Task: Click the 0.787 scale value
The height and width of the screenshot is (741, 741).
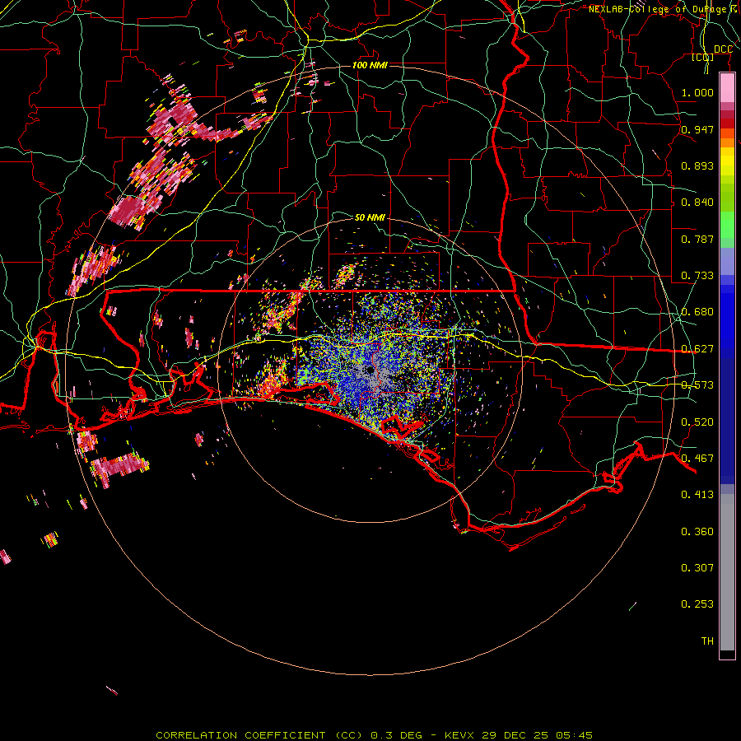Action: [x=697, y=239]
